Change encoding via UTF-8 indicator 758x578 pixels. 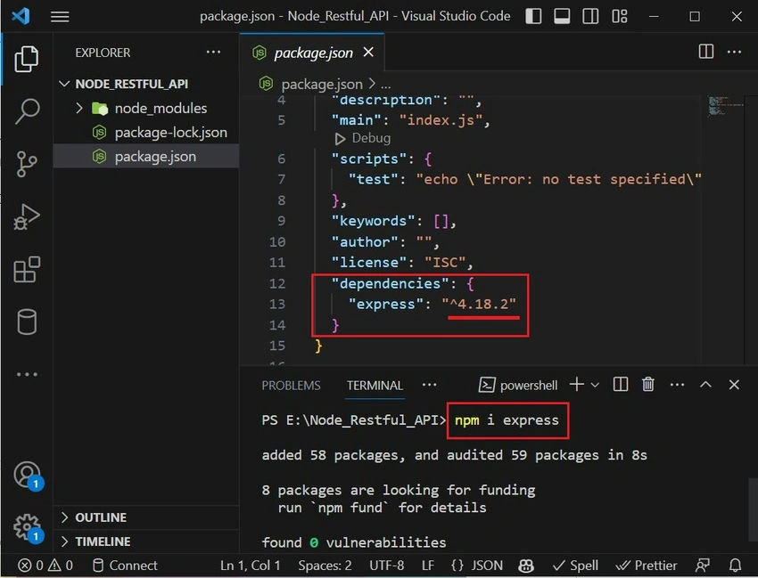[x=387, y=566]
